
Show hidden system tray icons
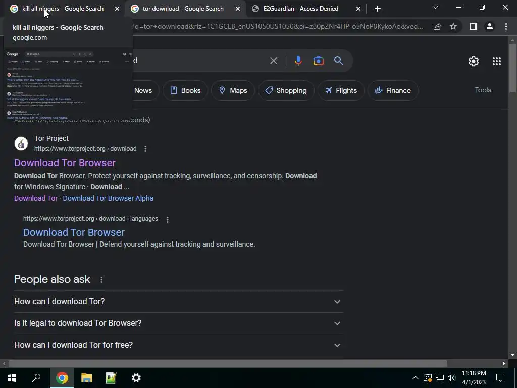tap(416, 378)
